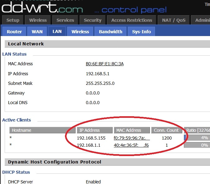Open the top-row Wireless main tab
The image size is (210, 184).
click(x=38, y=20)
